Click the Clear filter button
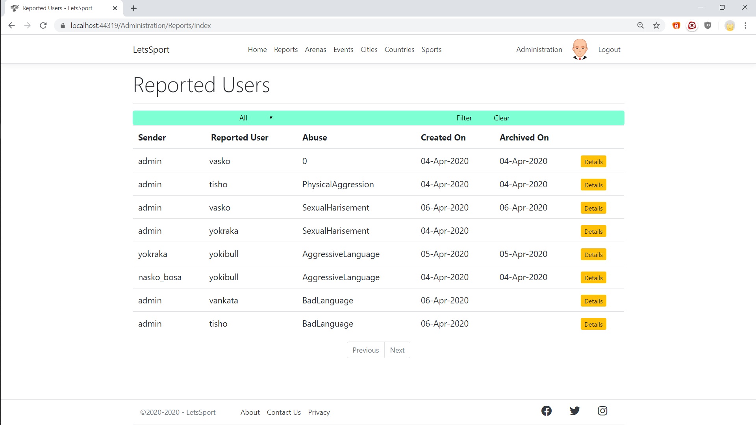The width and height of the screenshot is (756, 425). [501, 118]
